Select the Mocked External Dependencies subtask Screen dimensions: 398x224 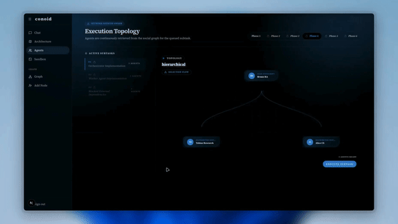[114, 91]
